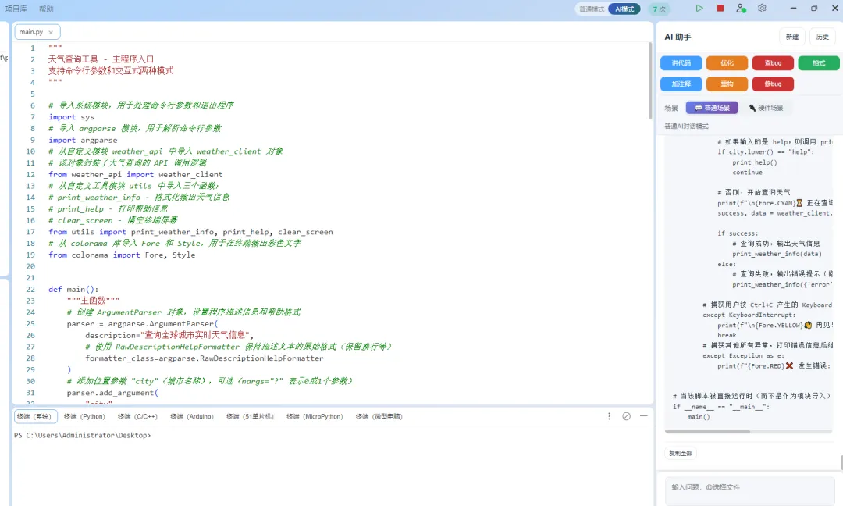Screen dimensions: 843x506
Task: Switch to AI模式 mode
Action: pyautogui.click(x=624, y=9)
